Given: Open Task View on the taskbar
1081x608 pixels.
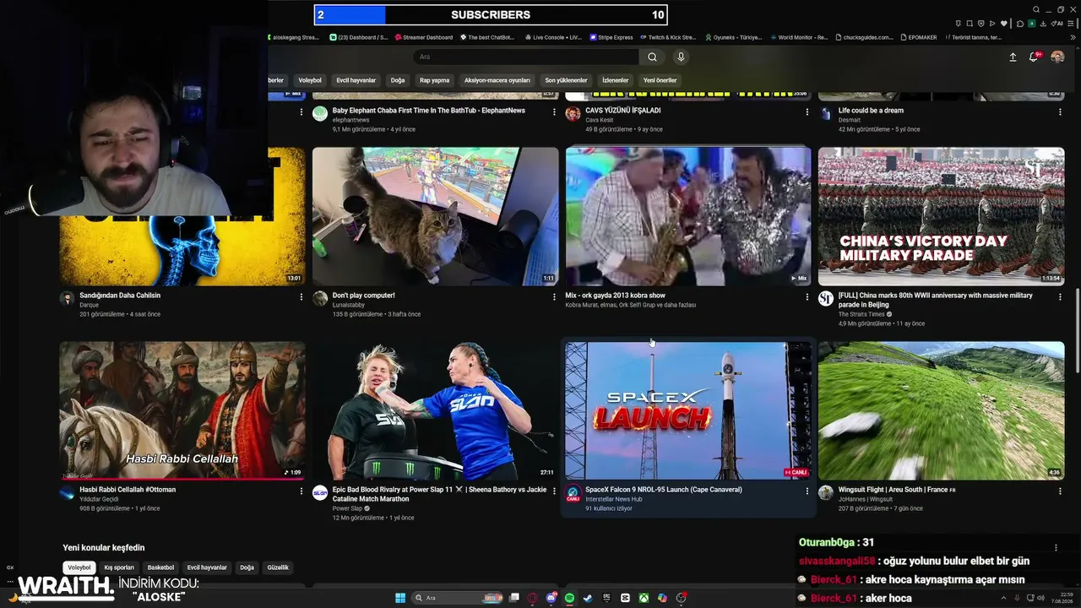Looking at the screenshot, I should (513, 598).
